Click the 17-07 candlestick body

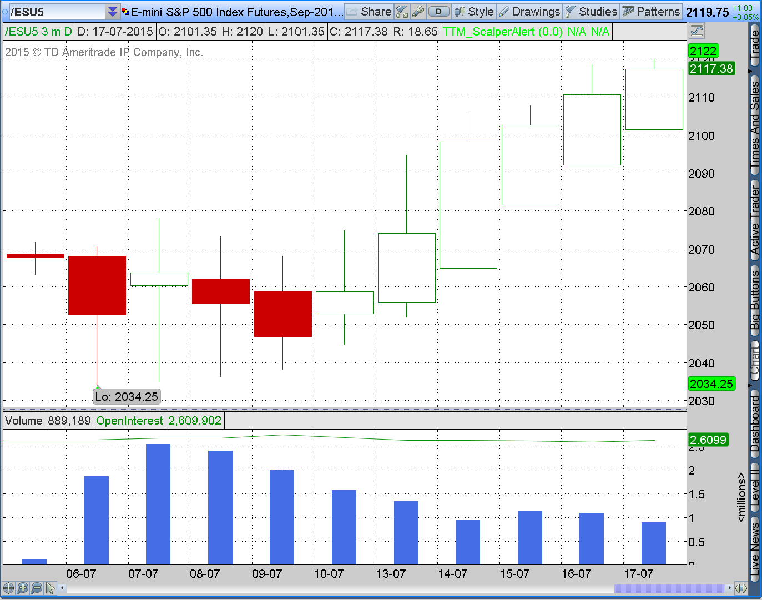tap(654, 99)
